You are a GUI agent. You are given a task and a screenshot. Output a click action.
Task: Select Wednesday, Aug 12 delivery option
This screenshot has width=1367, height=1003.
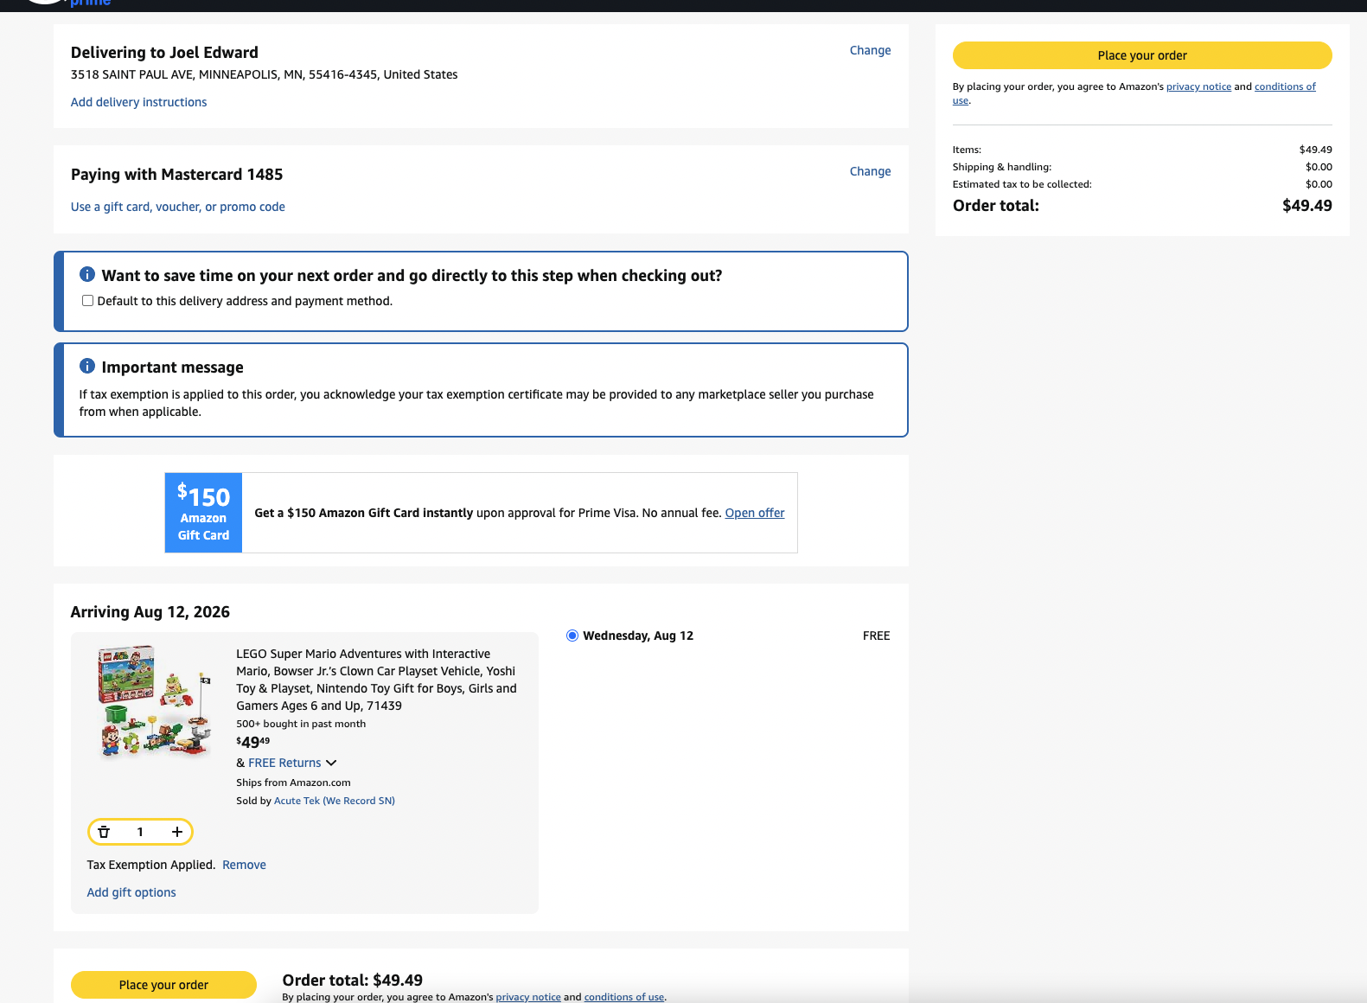point(572,636)
